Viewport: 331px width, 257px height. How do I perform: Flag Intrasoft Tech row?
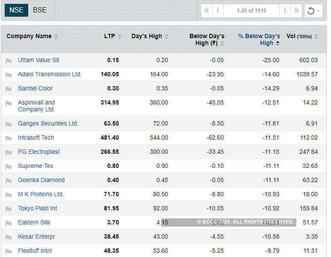9,138
